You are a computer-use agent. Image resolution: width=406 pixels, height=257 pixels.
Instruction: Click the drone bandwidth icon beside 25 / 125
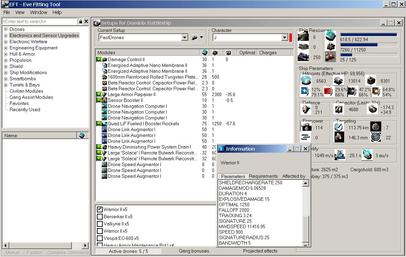[330, 57]
